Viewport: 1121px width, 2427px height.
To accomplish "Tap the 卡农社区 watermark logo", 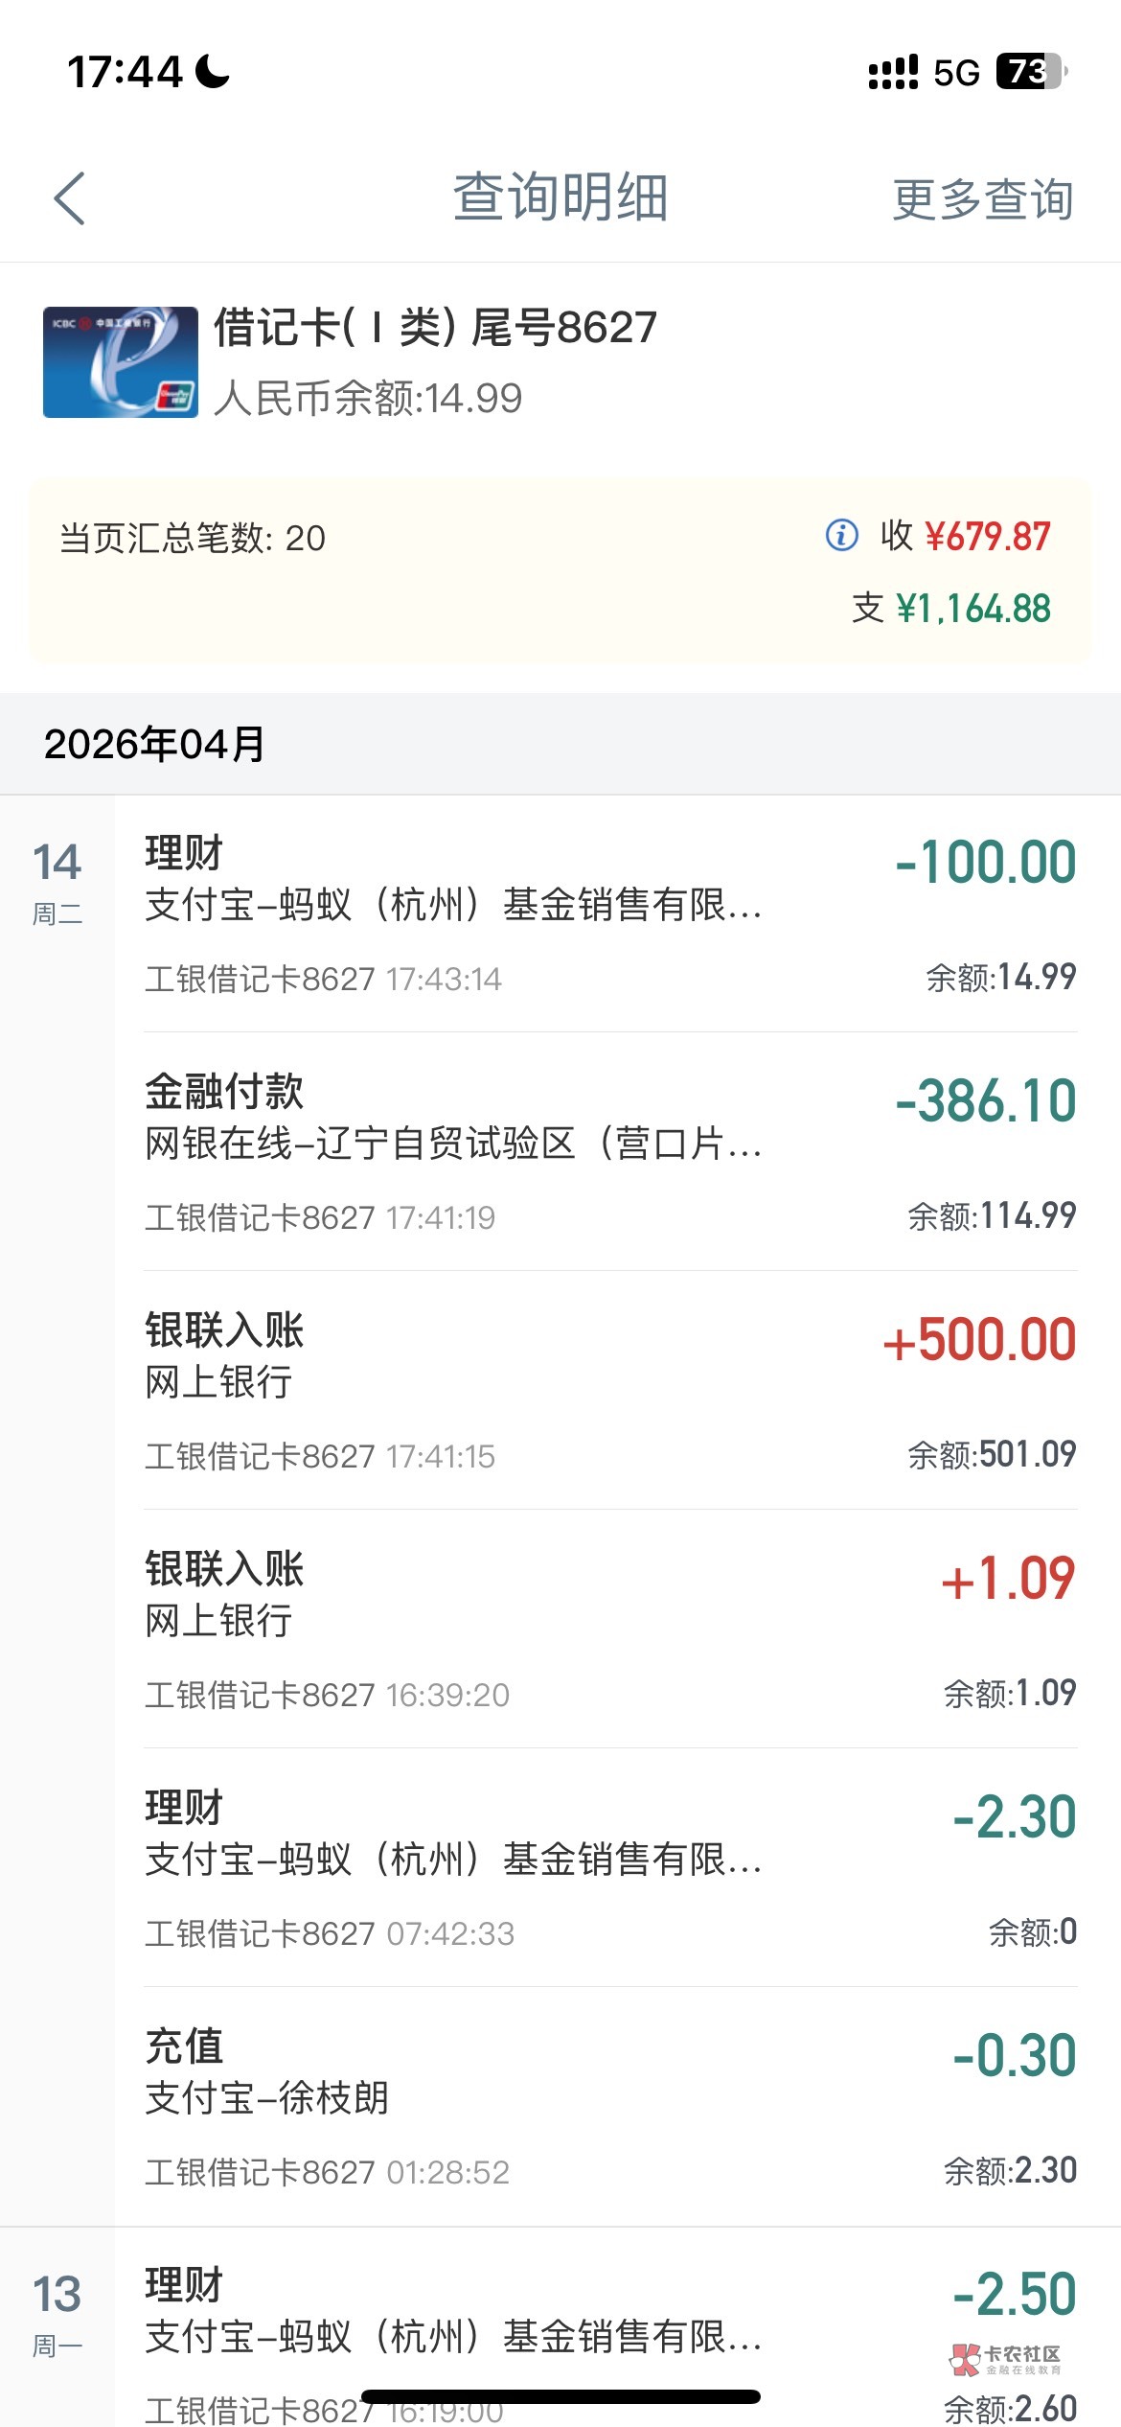I will 1005,2359.
